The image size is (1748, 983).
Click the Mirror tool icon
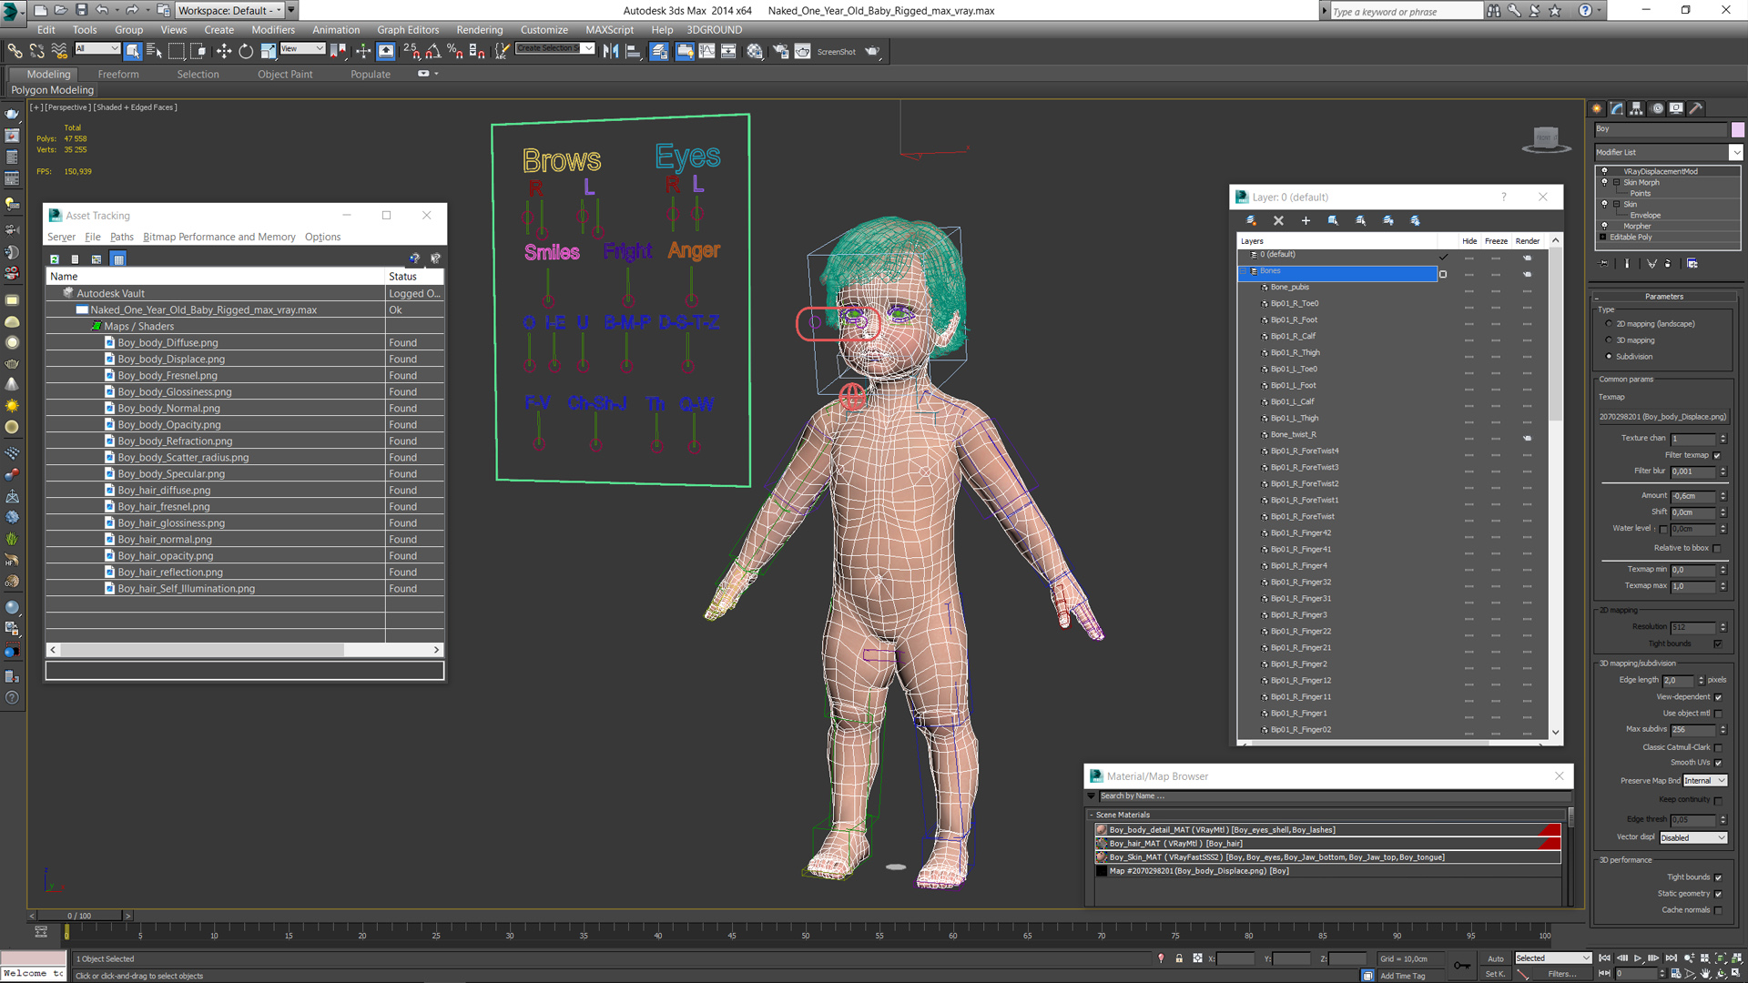[611, 51]
